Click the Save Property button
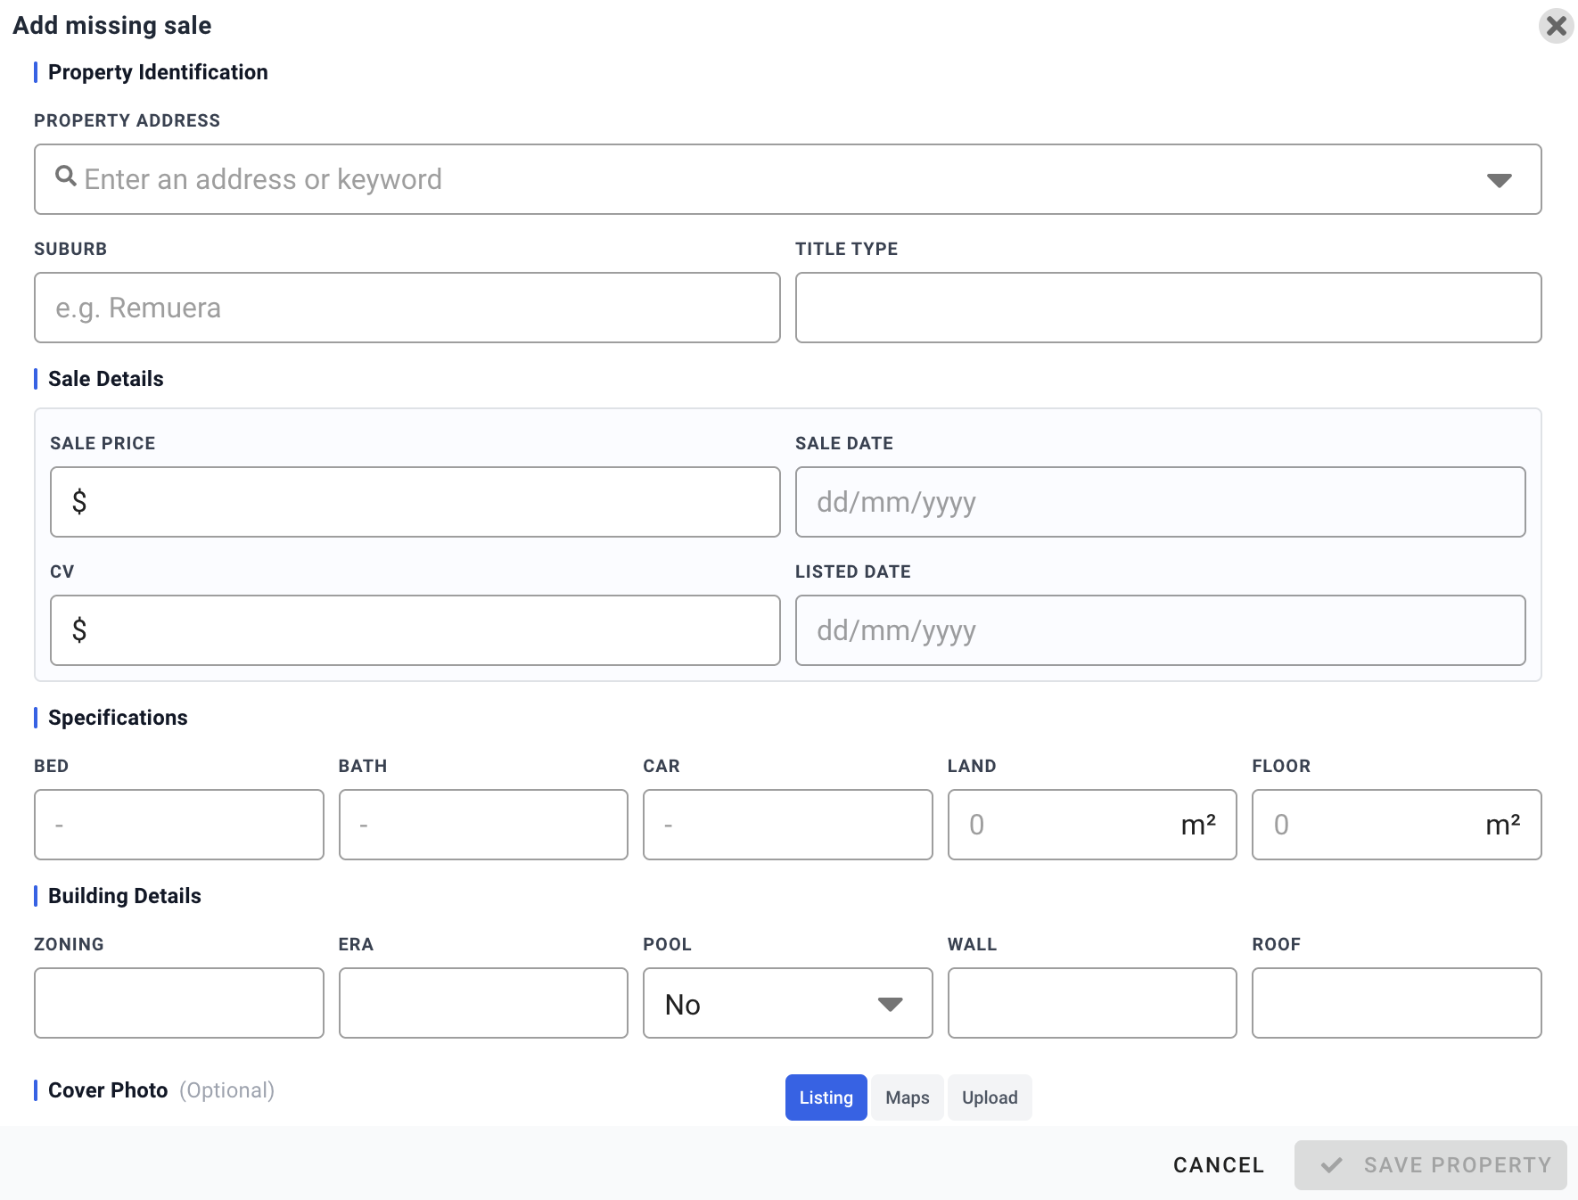The image size is (1578, 1200). point(1430,1165)
